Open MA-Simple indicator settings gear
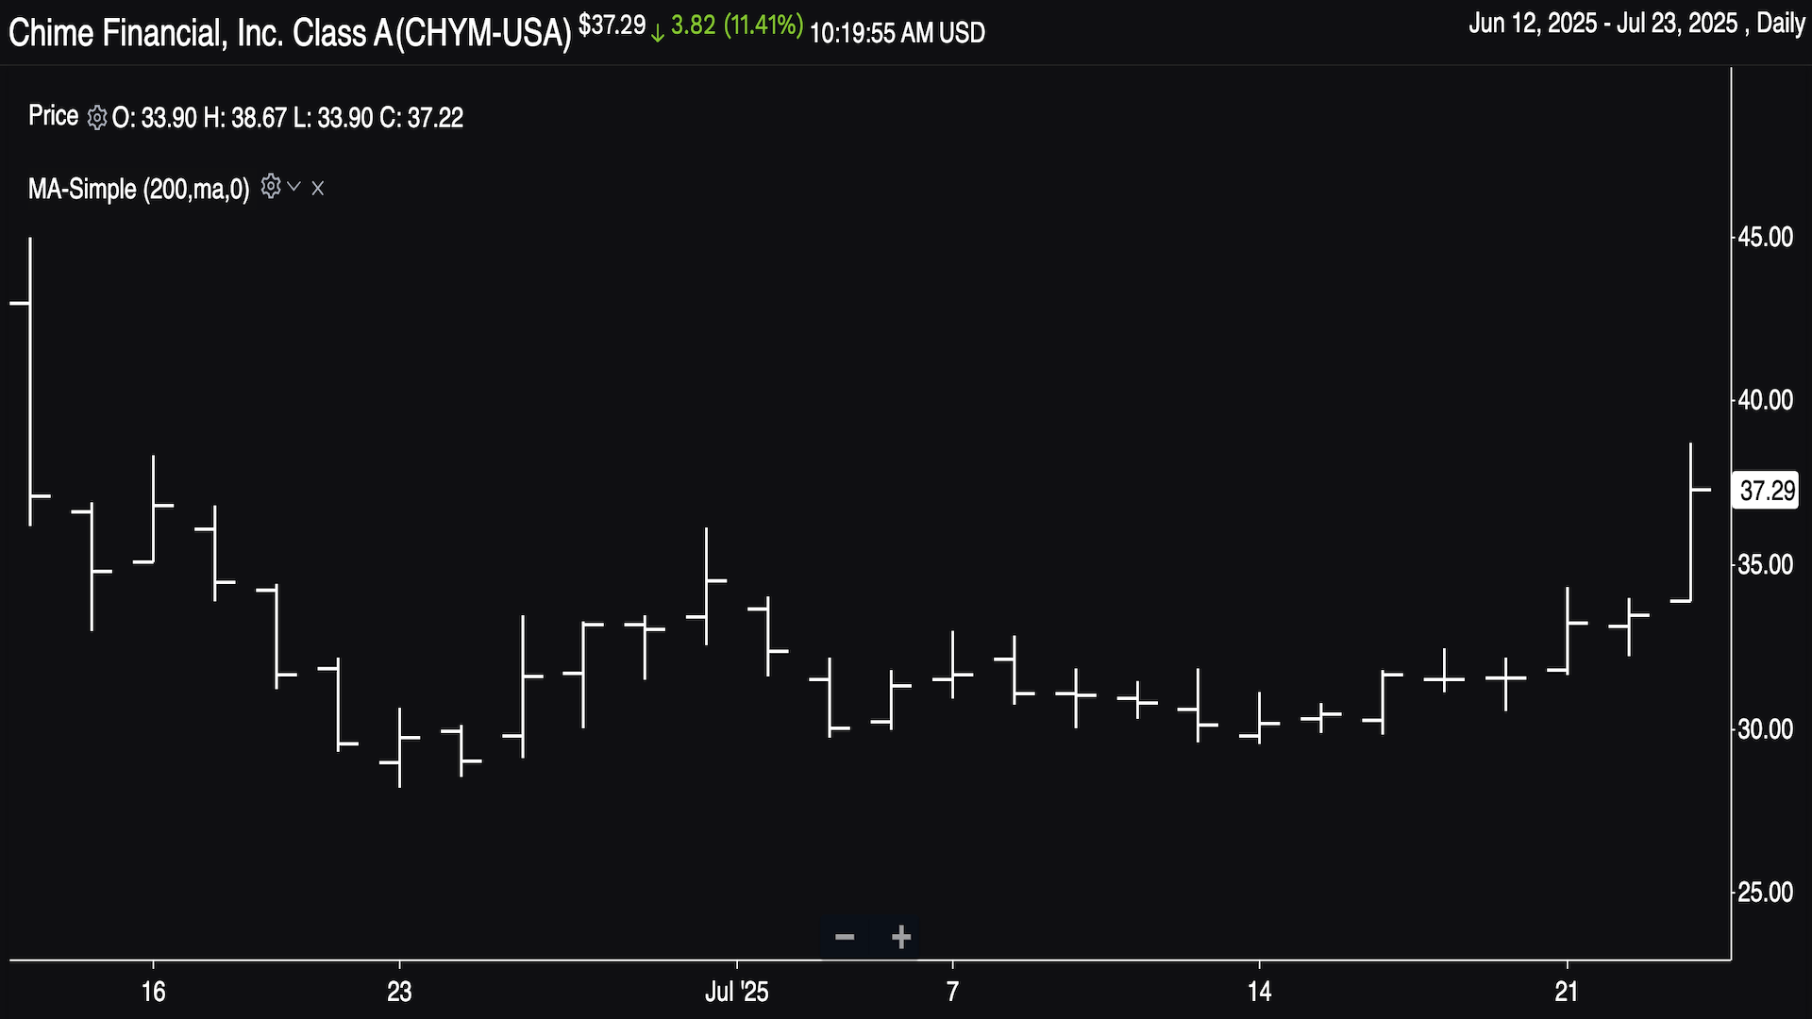Image resolution: width=1812 pixels, height=1019 pixels. (271, 186)
